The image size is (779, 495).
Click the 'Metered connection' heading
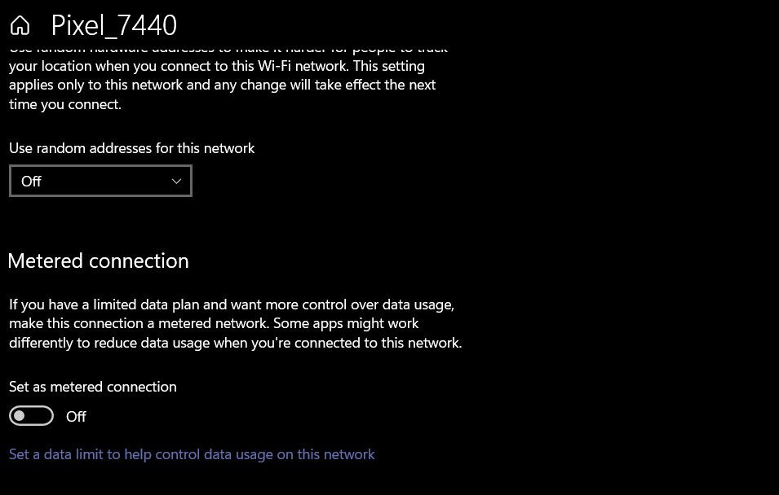click(x=98, y=261)
